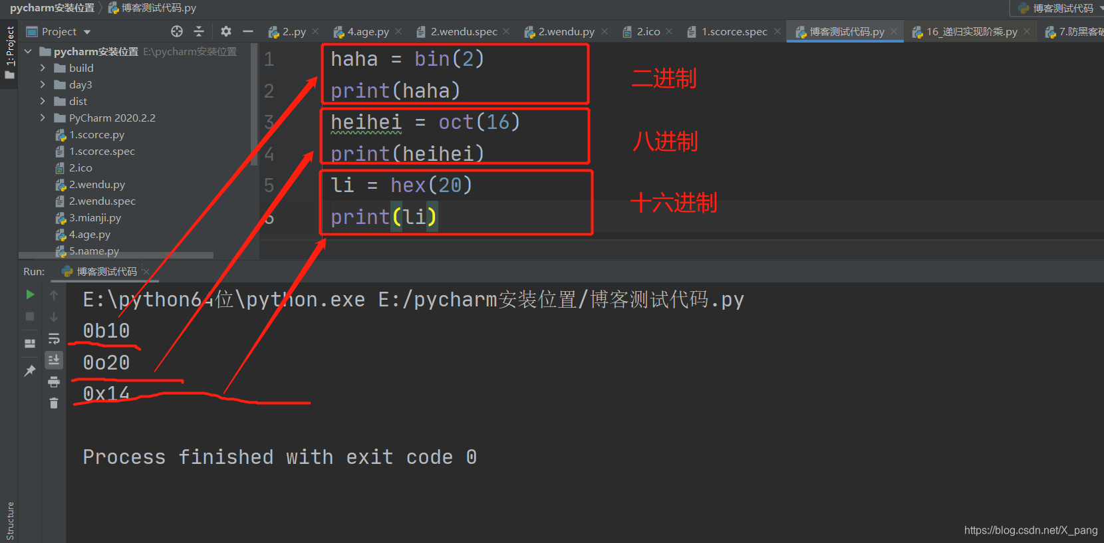Viewport: 1104px width, 543px height.
Task: Expand the dist folder
Action: tap(43, 101)
